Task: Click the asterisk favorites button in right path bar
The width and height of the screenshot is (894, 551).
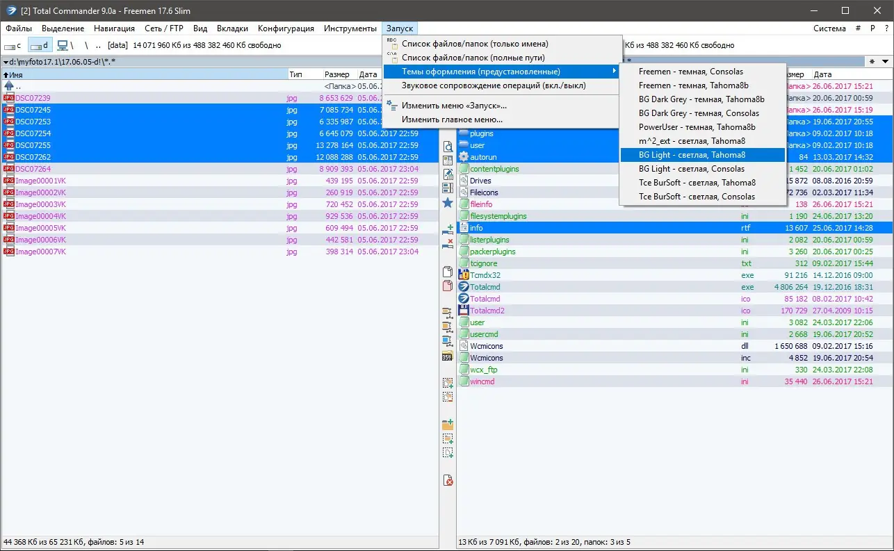Action: [x=872, y=62]
